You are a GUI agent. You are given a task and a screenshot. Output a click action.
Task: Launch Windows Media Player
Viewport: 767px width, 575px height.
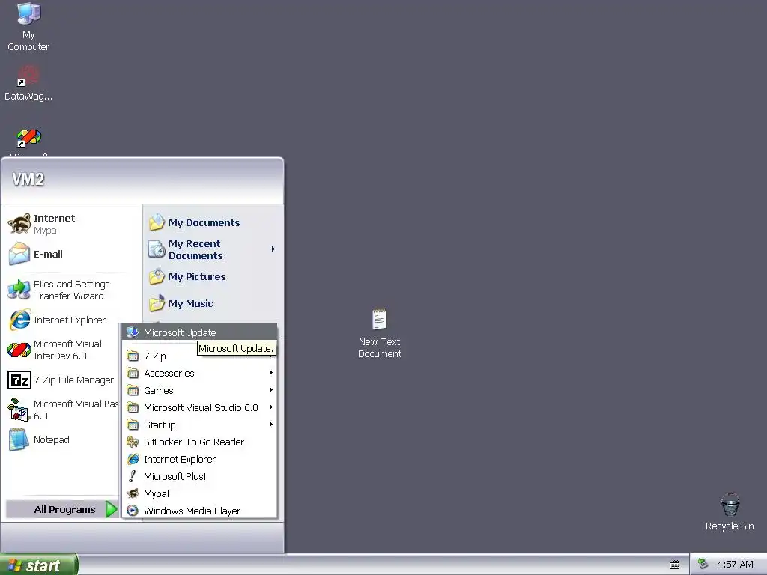(x=199, y=511)
